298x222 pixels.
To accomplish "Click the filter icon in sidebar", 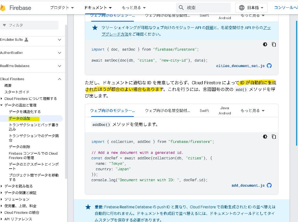I will [x=4, y=25].
